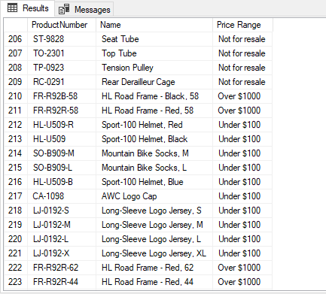Select row header 223

coord(16,282)
